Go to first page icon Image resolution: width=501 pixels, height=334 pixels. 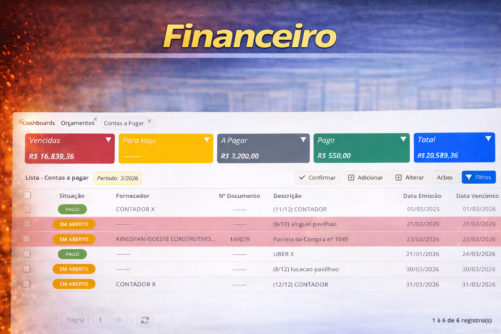pos(30,320)
